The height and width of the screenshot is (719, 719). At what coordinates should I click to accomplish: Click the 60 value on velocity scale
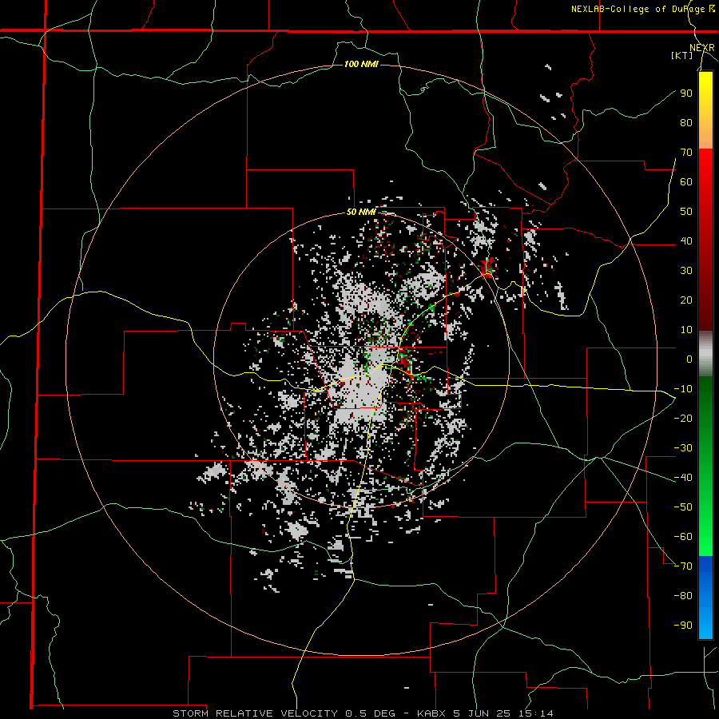coord(686,182)
